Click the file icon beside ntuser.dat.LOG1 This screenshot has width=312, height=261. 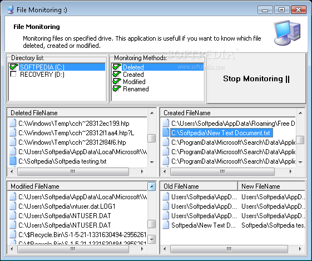coord(13,206)
